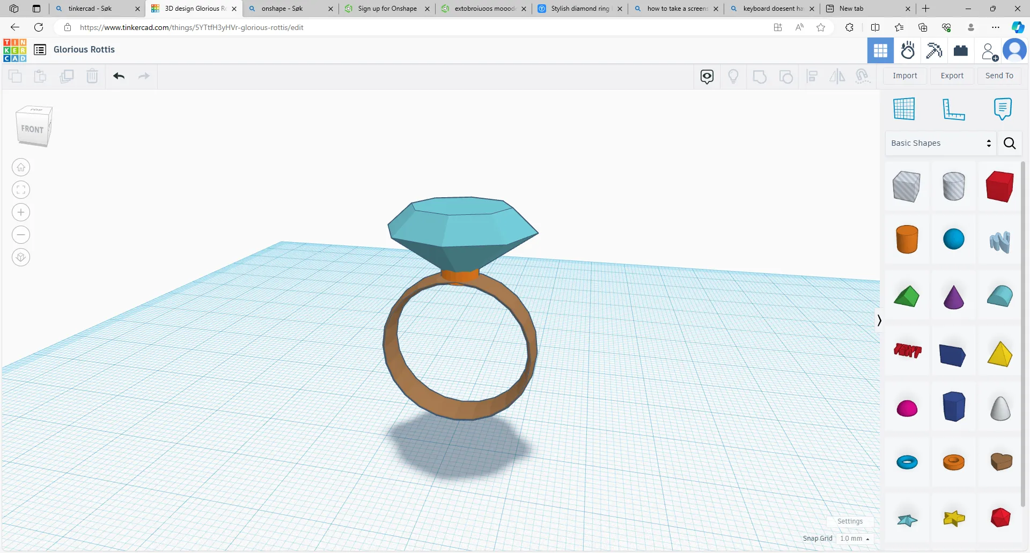Viewport: 1030px width, 553px height.
Task: Select the Ruler tool icon
Action: (x=953, y=109)
